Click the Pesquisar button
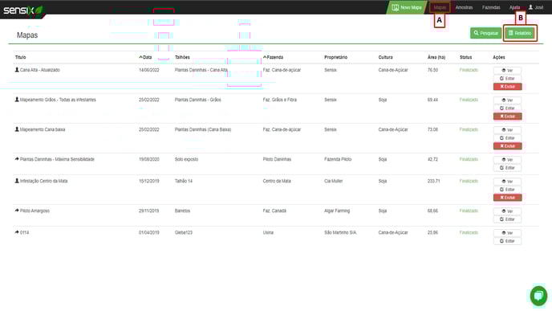Screen dimensions: 552x311 (x=486, y=33)
